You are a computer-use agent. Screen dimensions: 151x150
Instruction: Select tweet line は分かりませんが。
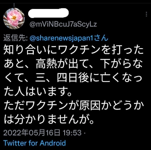[x=49, y=121]
